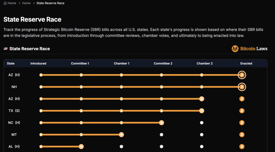The image size is (275, 152).
Task: Select the Enacted column header
Action: [246, 64]
